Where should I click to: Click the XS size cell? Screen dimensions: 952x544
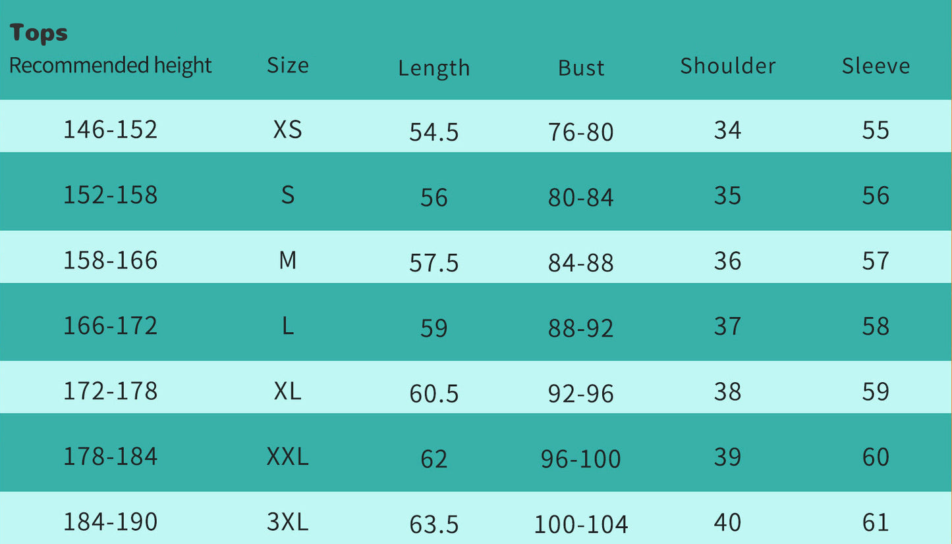click(287, 130)
